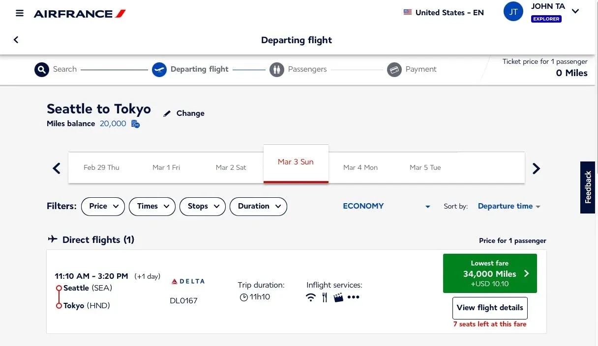Image resolution: width=598 pixels, height=346 pixels.
Task: Click the inflight services more dots
Action: pos(354,297)
